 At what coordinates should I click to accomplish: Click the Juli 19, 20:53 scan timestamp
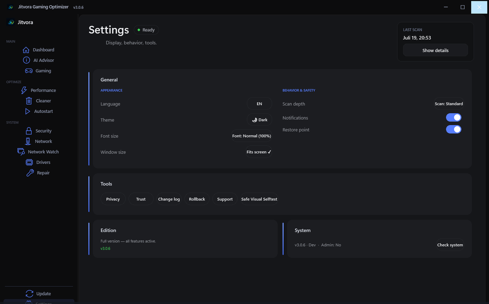coord(417,37)
